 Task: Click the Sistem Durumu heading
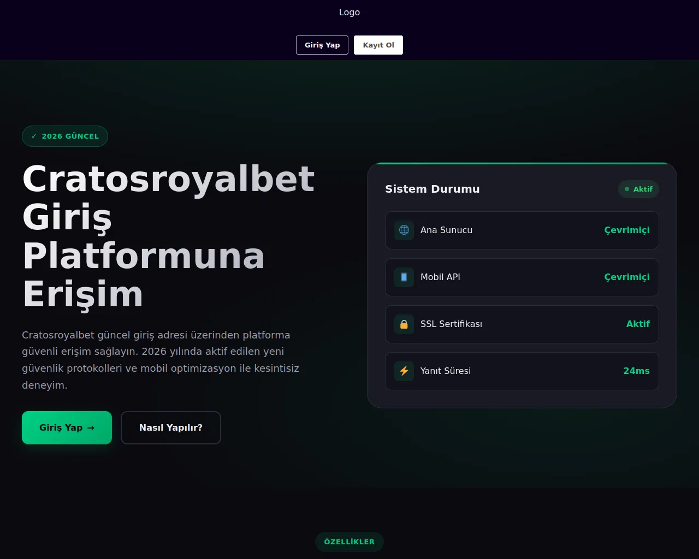click(x=433, y=189)
